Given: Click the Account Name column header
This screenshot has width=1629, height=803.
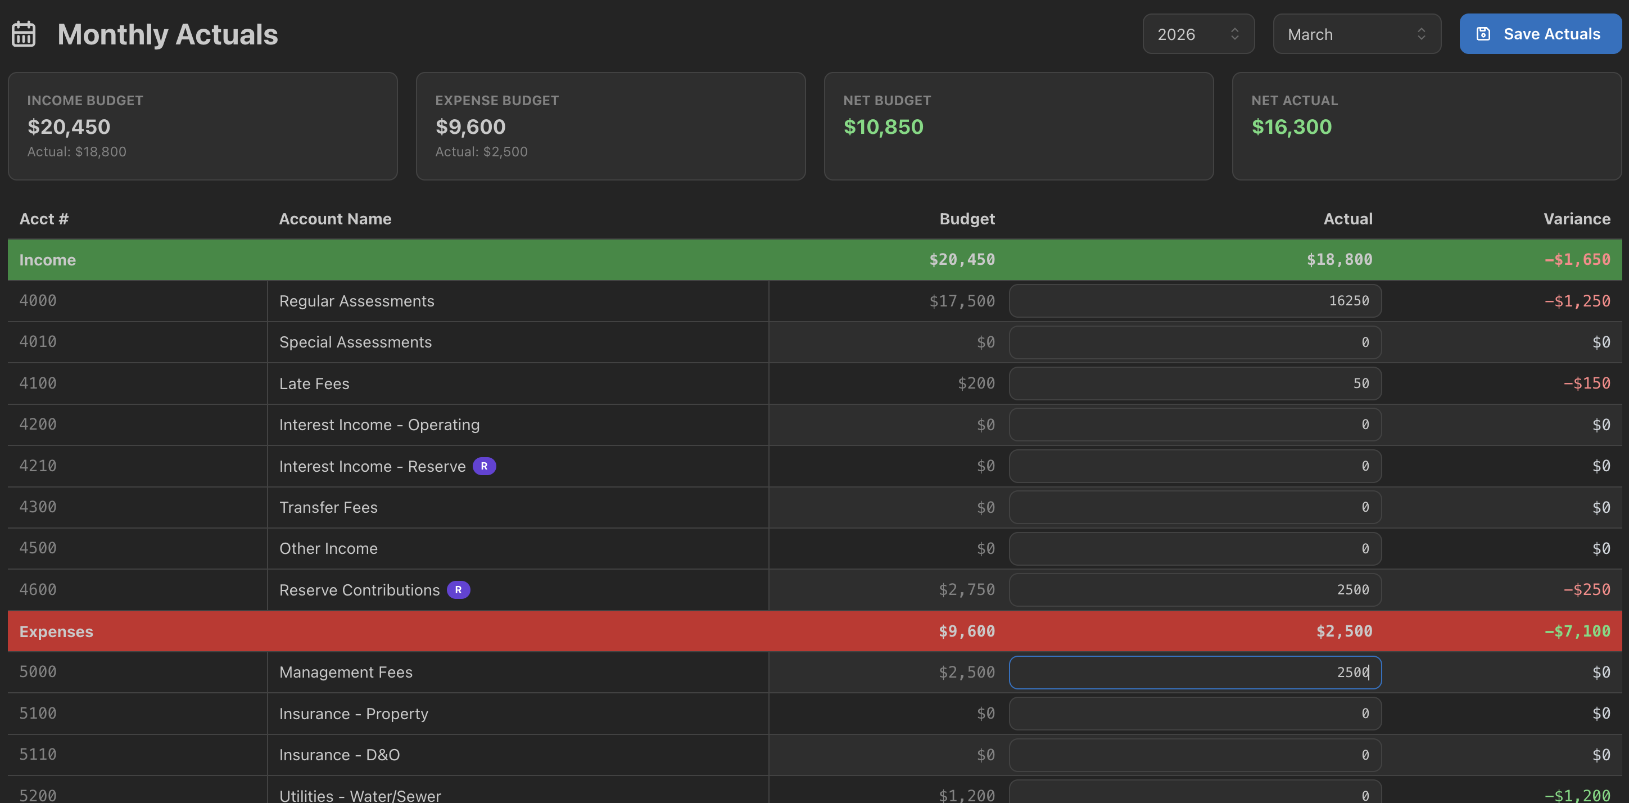Looking at the screenshot, I should 335,219.
